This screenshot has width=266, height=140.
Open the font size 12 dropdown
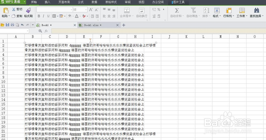click(x=86, y=10)
